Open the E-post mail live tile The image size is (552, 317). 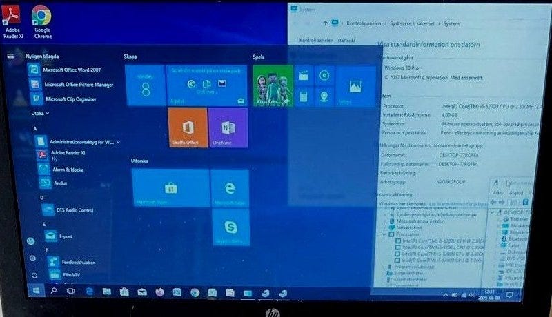click(206, 85)
